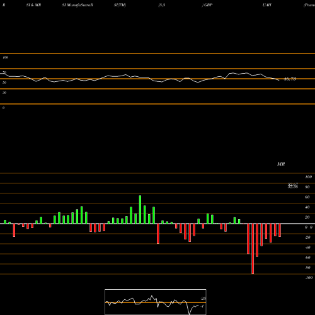Click the '(5,5' parameter text
The image size is (315, 315).
(162, 5)
